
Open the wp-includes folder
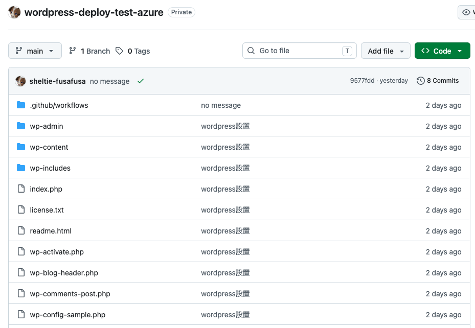click(50, 168)
